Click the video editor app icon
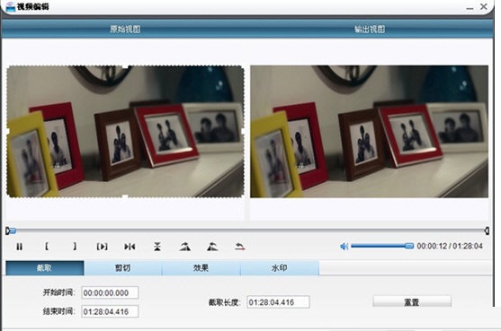 click(10, 6)
